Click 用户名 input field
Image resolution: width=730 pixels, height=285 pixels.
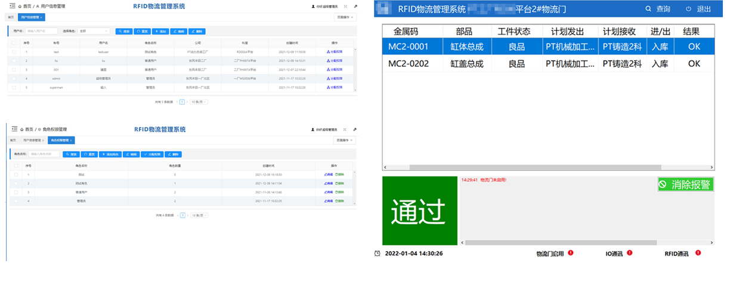(41, 31)
